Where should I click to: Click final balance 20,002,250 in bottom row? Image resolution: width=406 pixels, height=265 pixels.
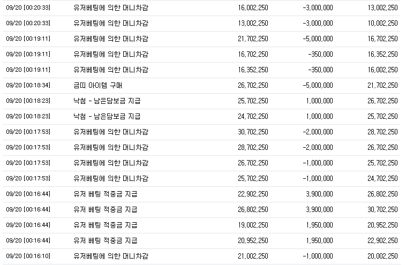click(x=382, y=256)
